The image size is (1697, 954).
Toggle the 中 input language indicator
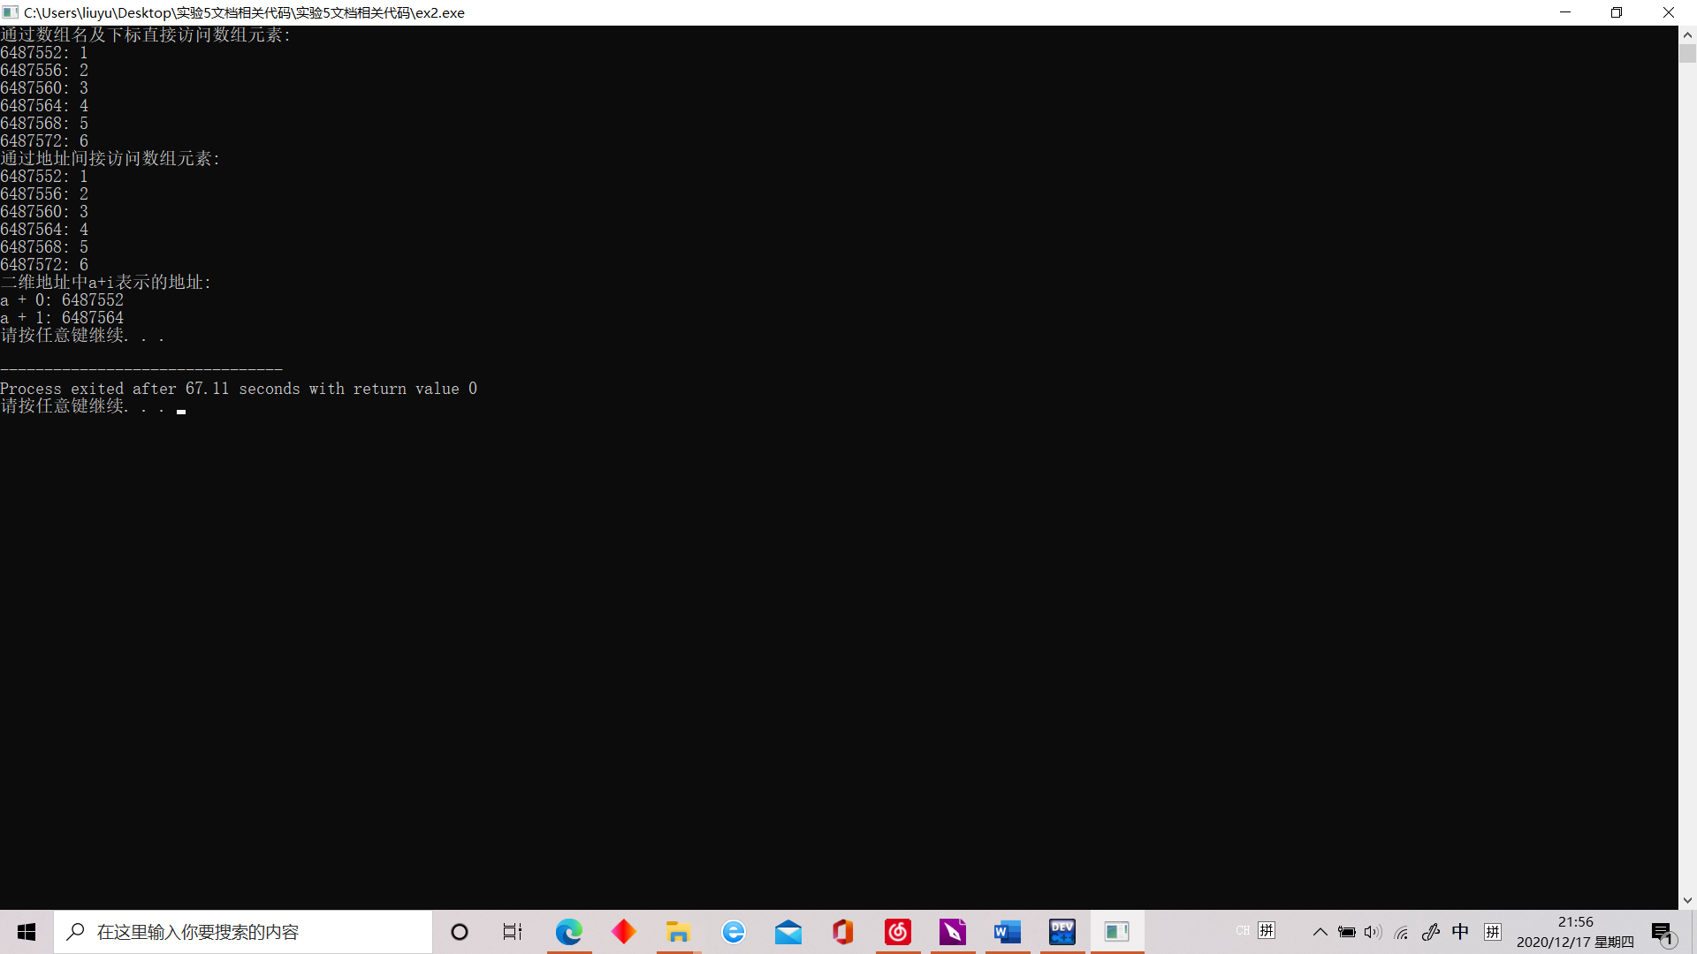[1460, 932]
